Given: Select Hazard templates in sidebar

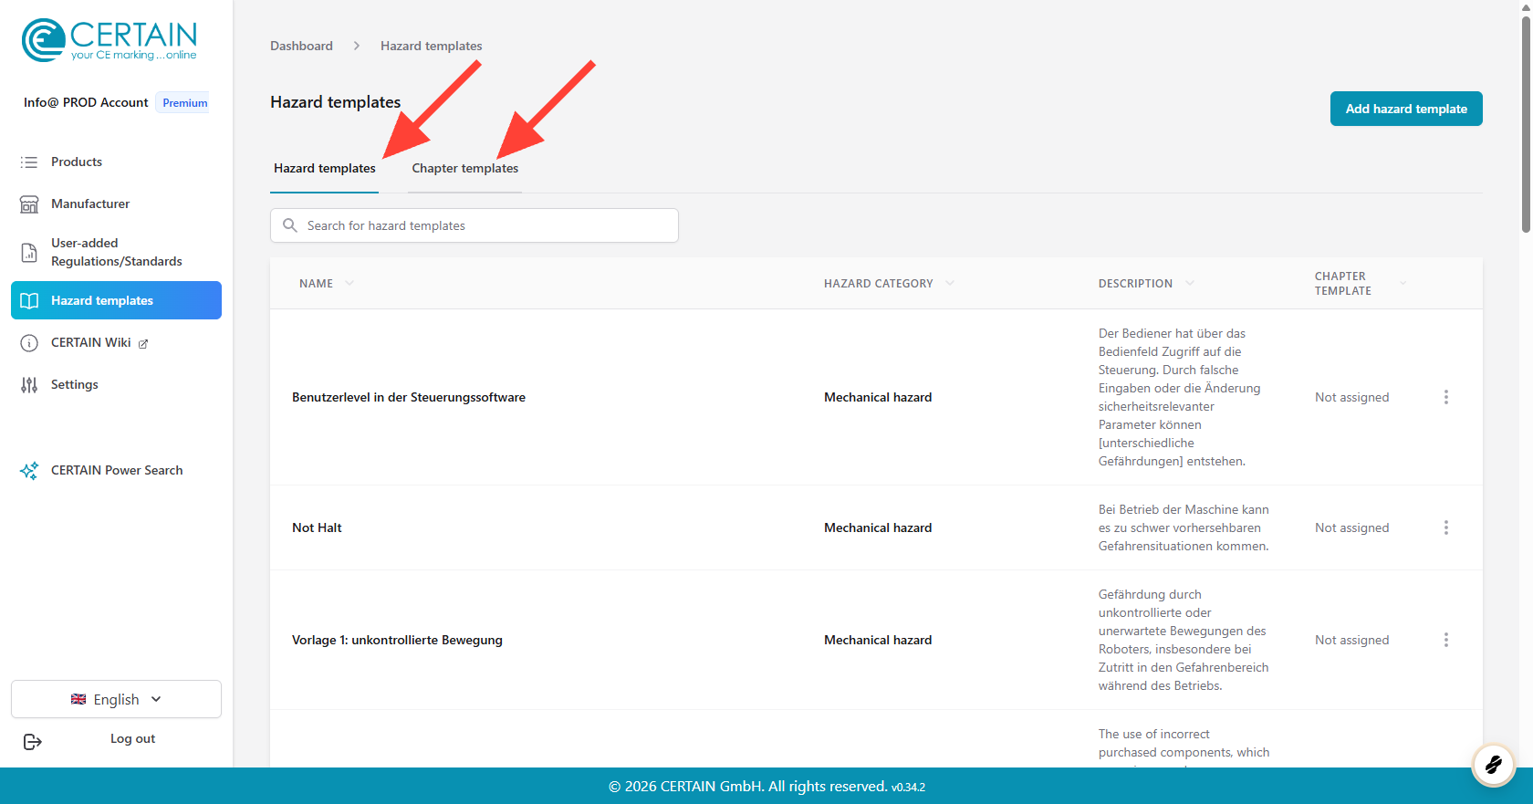Looking at the screenshot, I should click(x=116, y=300).
